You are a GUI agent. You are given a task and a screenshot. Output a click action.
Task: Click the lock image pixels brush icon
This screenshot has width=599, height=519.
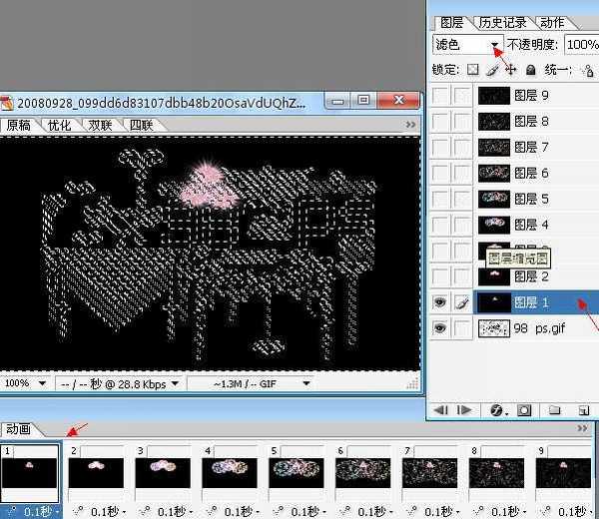pos(491,70)
